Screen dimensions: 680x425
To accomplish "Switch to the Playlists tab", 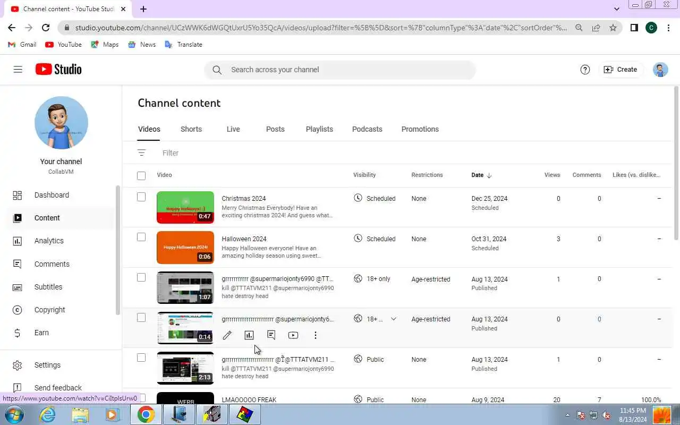I will click(x=319, y=129).
